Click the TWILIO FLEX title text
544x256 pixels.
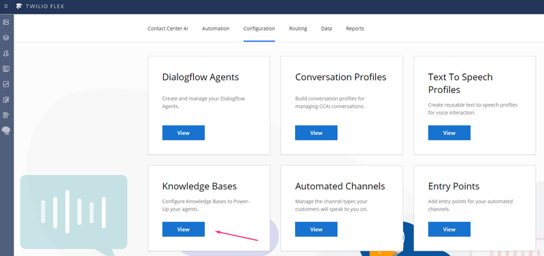[45, 6]
